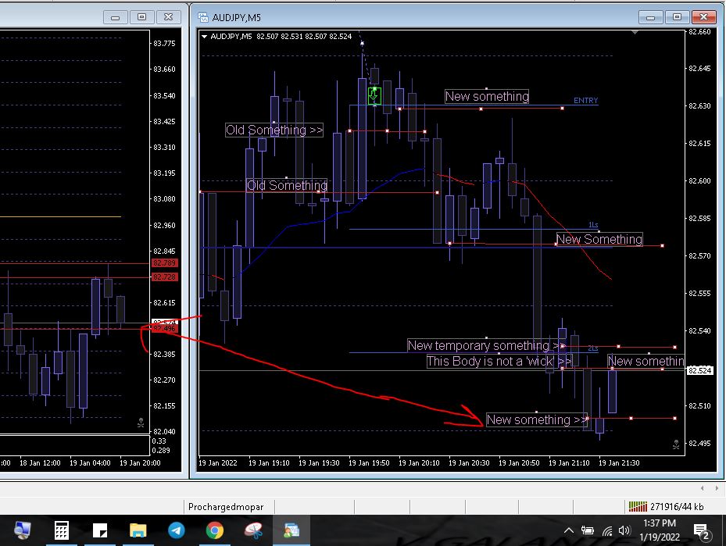Select the 'New something >>' label near 82.505
Image resolution: width=726 pixels, height=546 pixels.
pyautogui.click(x=537, y=419)
